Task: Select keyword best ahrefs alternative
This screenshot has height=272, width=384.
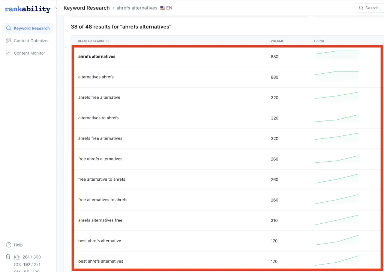Action: (99, 241)
